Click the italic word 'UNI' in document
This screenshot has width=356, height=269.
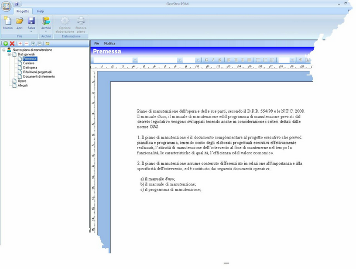(x=154, y=127)
